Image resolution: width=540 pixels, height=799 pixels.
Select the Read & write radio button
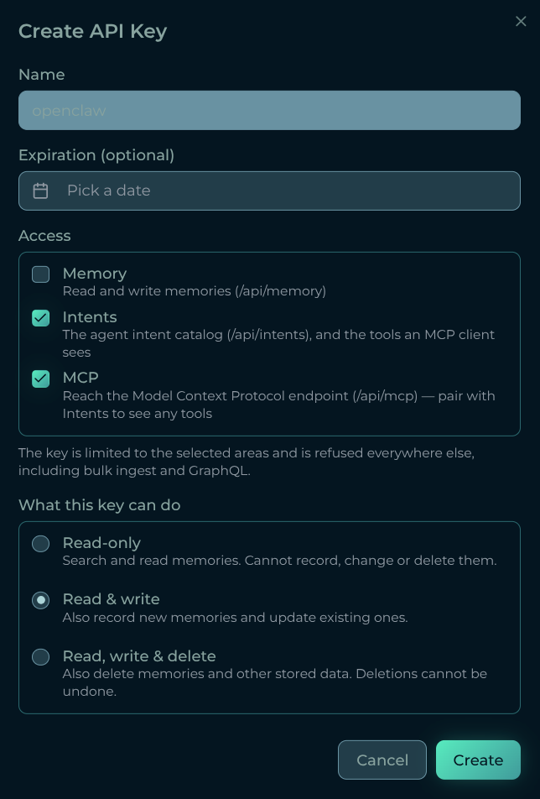[x=41, y=600]
